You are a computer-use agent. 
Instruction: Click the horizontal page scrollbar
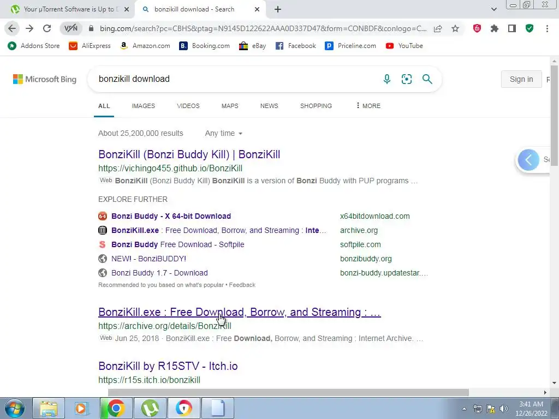[x=288, y=392]
